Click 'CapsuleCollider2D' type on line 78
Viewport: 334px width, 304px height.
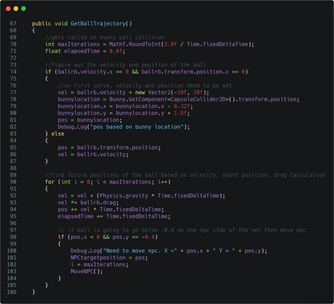198,99
